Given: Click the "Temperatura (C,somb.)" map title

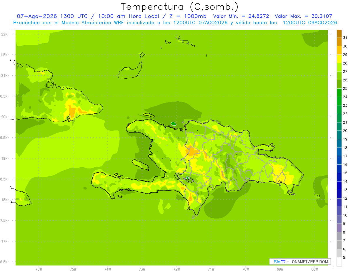Looking at the screenshot, I should click(x=180, y=7).
